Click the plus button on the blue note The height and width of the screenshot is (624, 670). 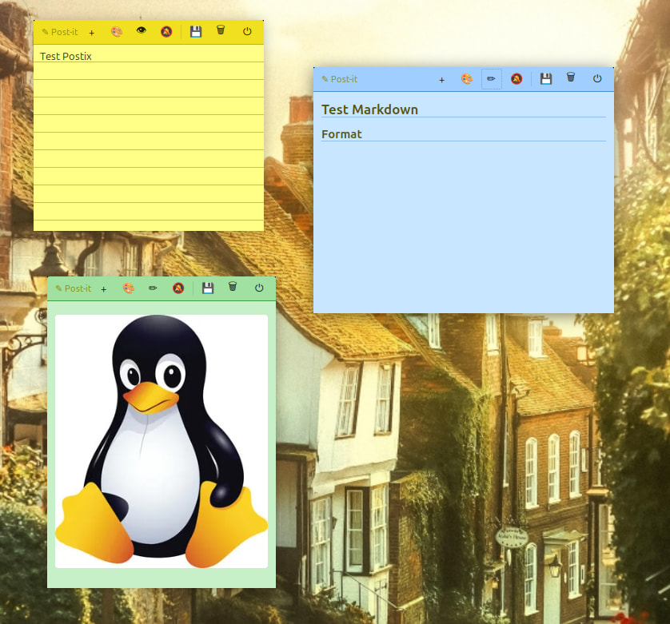click(x=442, y=80)
